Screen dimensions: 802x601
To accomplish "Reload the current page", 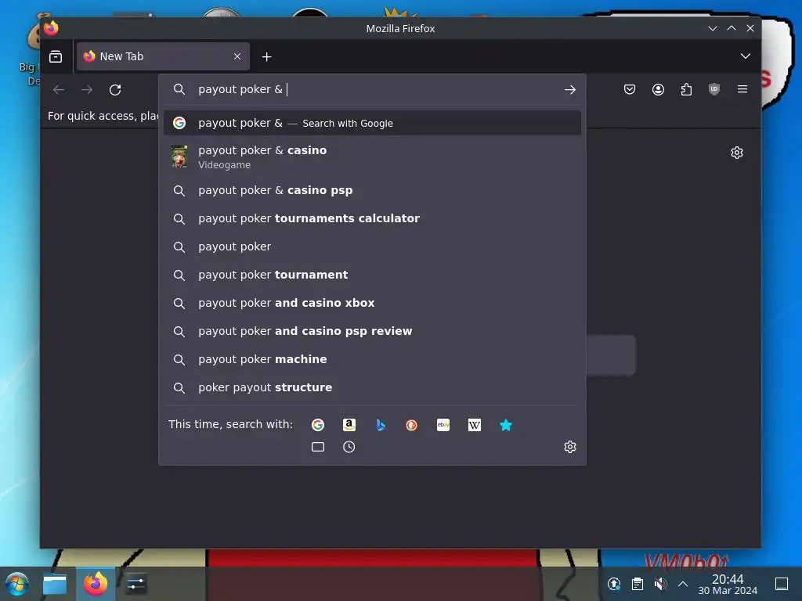I will point(115,89).
